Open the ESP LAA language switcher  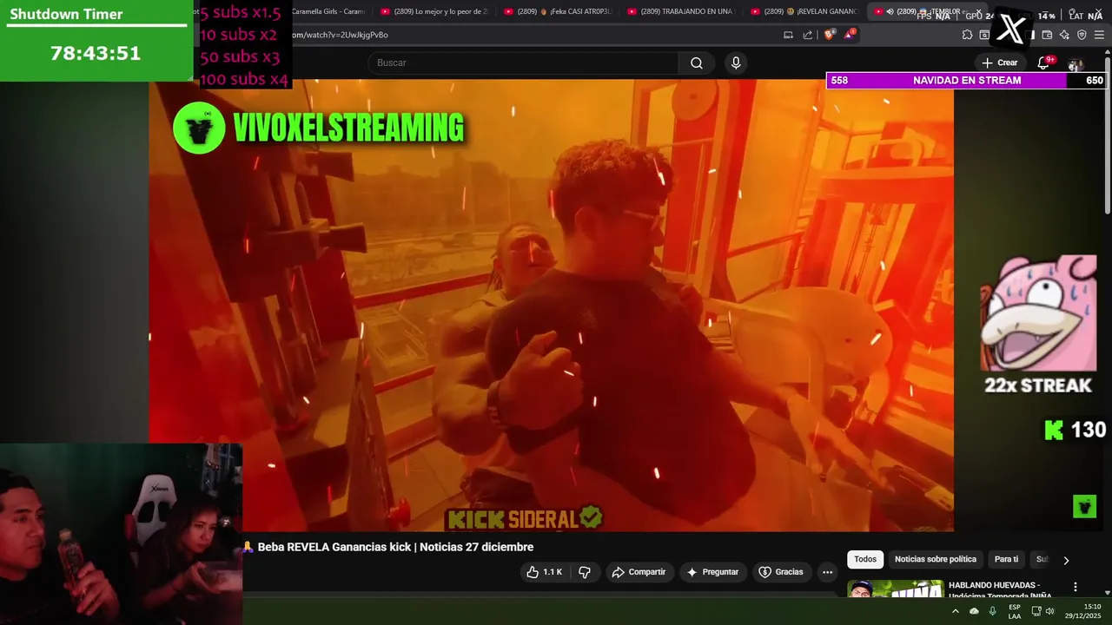[1015, 611]
